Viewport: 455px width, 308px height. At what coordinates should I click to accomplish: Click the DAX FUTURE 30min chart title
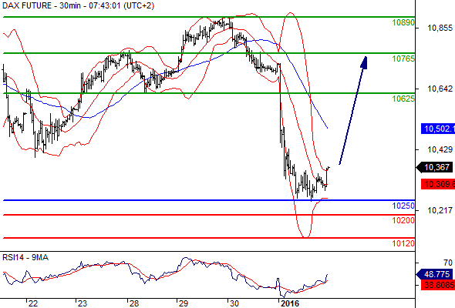(x=79, y=5)
